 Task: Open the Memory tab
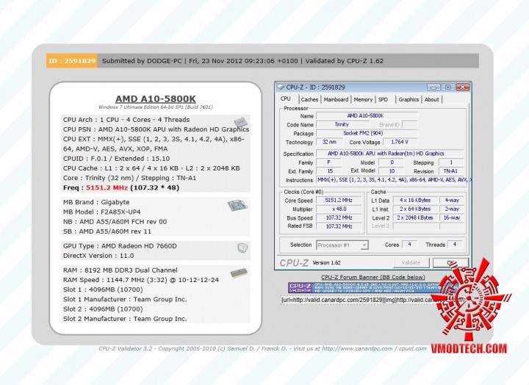click(x=363, y=99)
